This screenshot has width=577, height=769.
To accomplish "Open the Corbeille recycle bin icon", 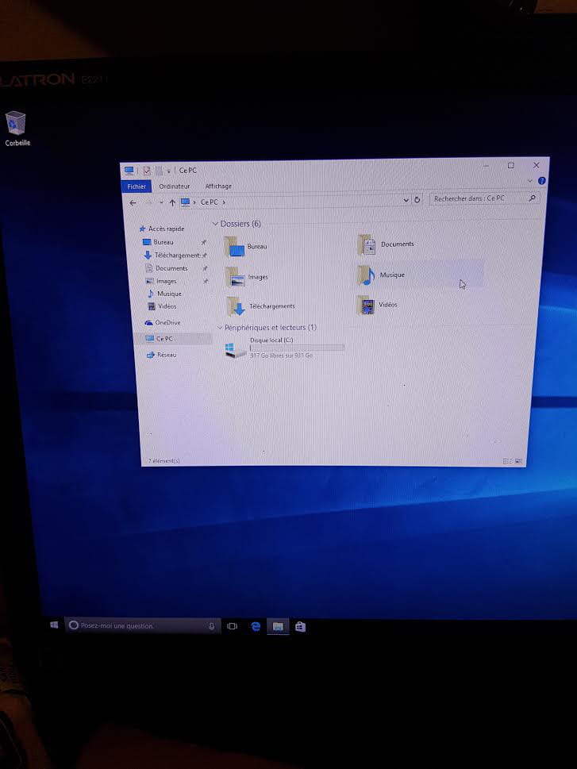I will pyautogui.click(x=16, y=128).
